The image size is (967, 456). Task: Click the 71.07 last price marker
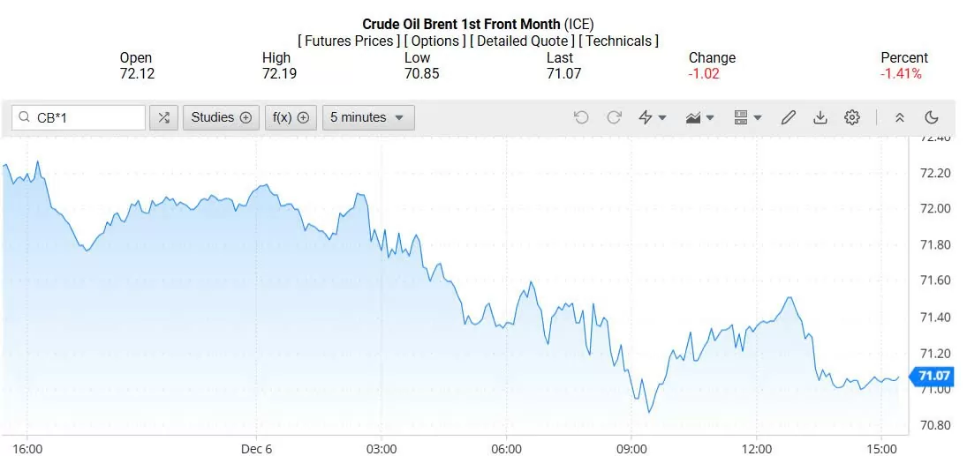933,377
